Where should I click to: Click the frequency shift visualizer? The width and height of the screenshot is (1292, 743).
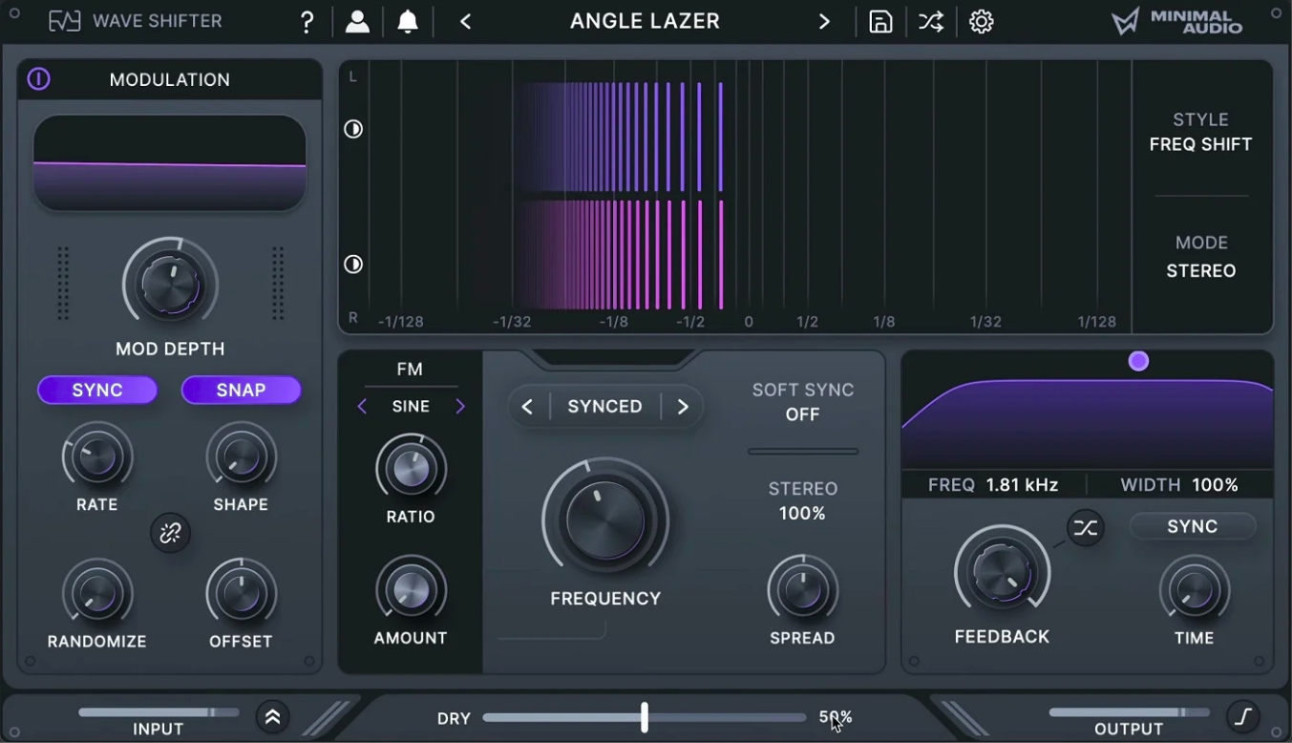point(734,196)
